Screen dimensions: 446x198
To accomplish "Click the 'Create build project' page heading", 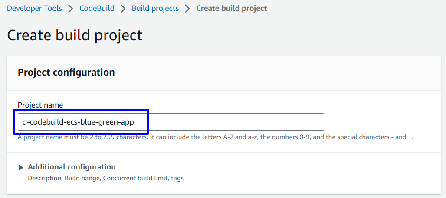I will pyautogui.click(x=75, y=35).
